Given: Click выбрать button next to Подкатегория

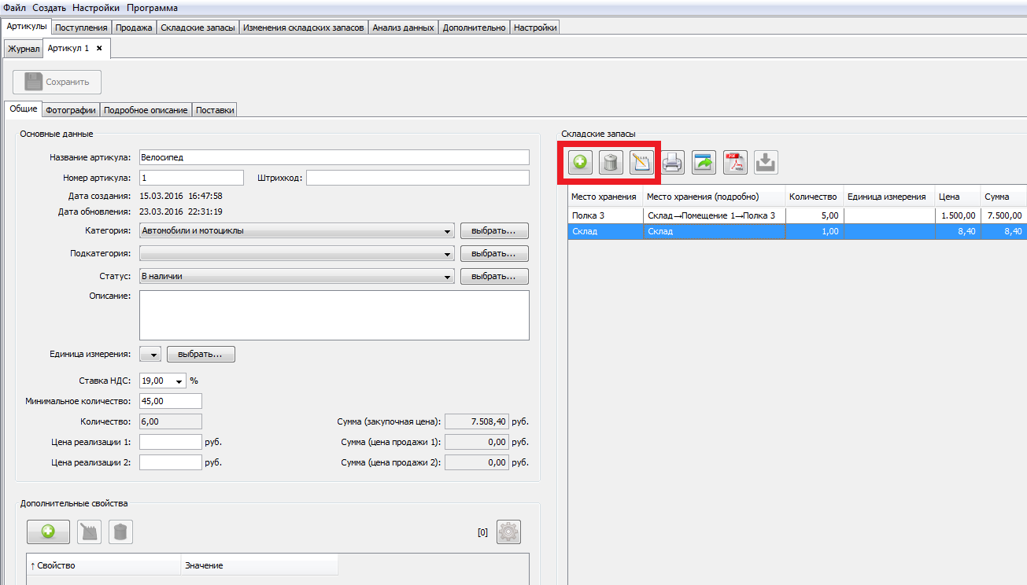Looking at the screenshot, I should 494,254.
